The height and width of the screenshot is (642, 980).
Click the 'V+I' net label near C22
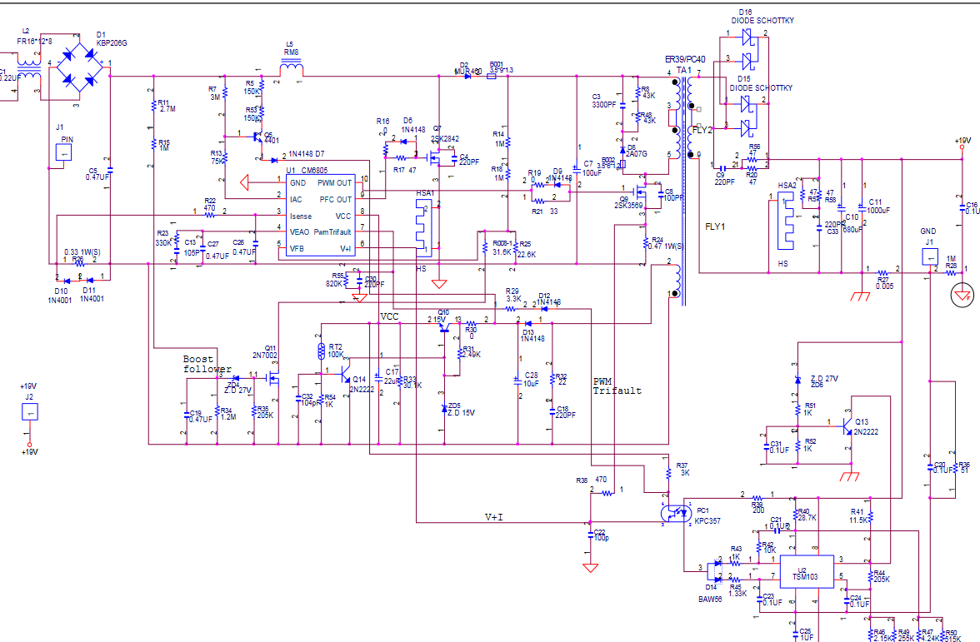coord(493,517)
